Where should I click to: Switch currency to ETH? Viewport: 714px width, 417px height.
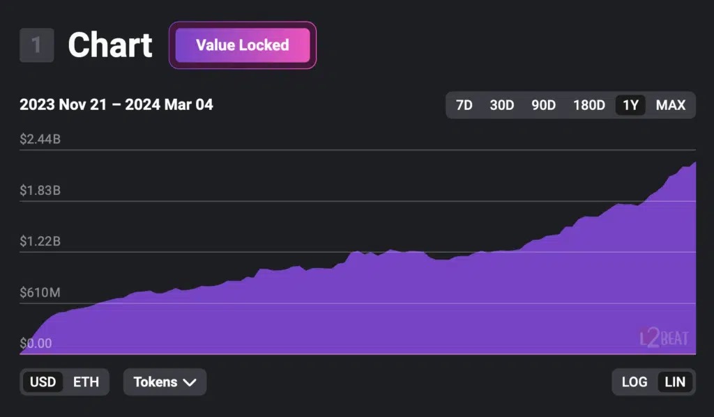86,382
